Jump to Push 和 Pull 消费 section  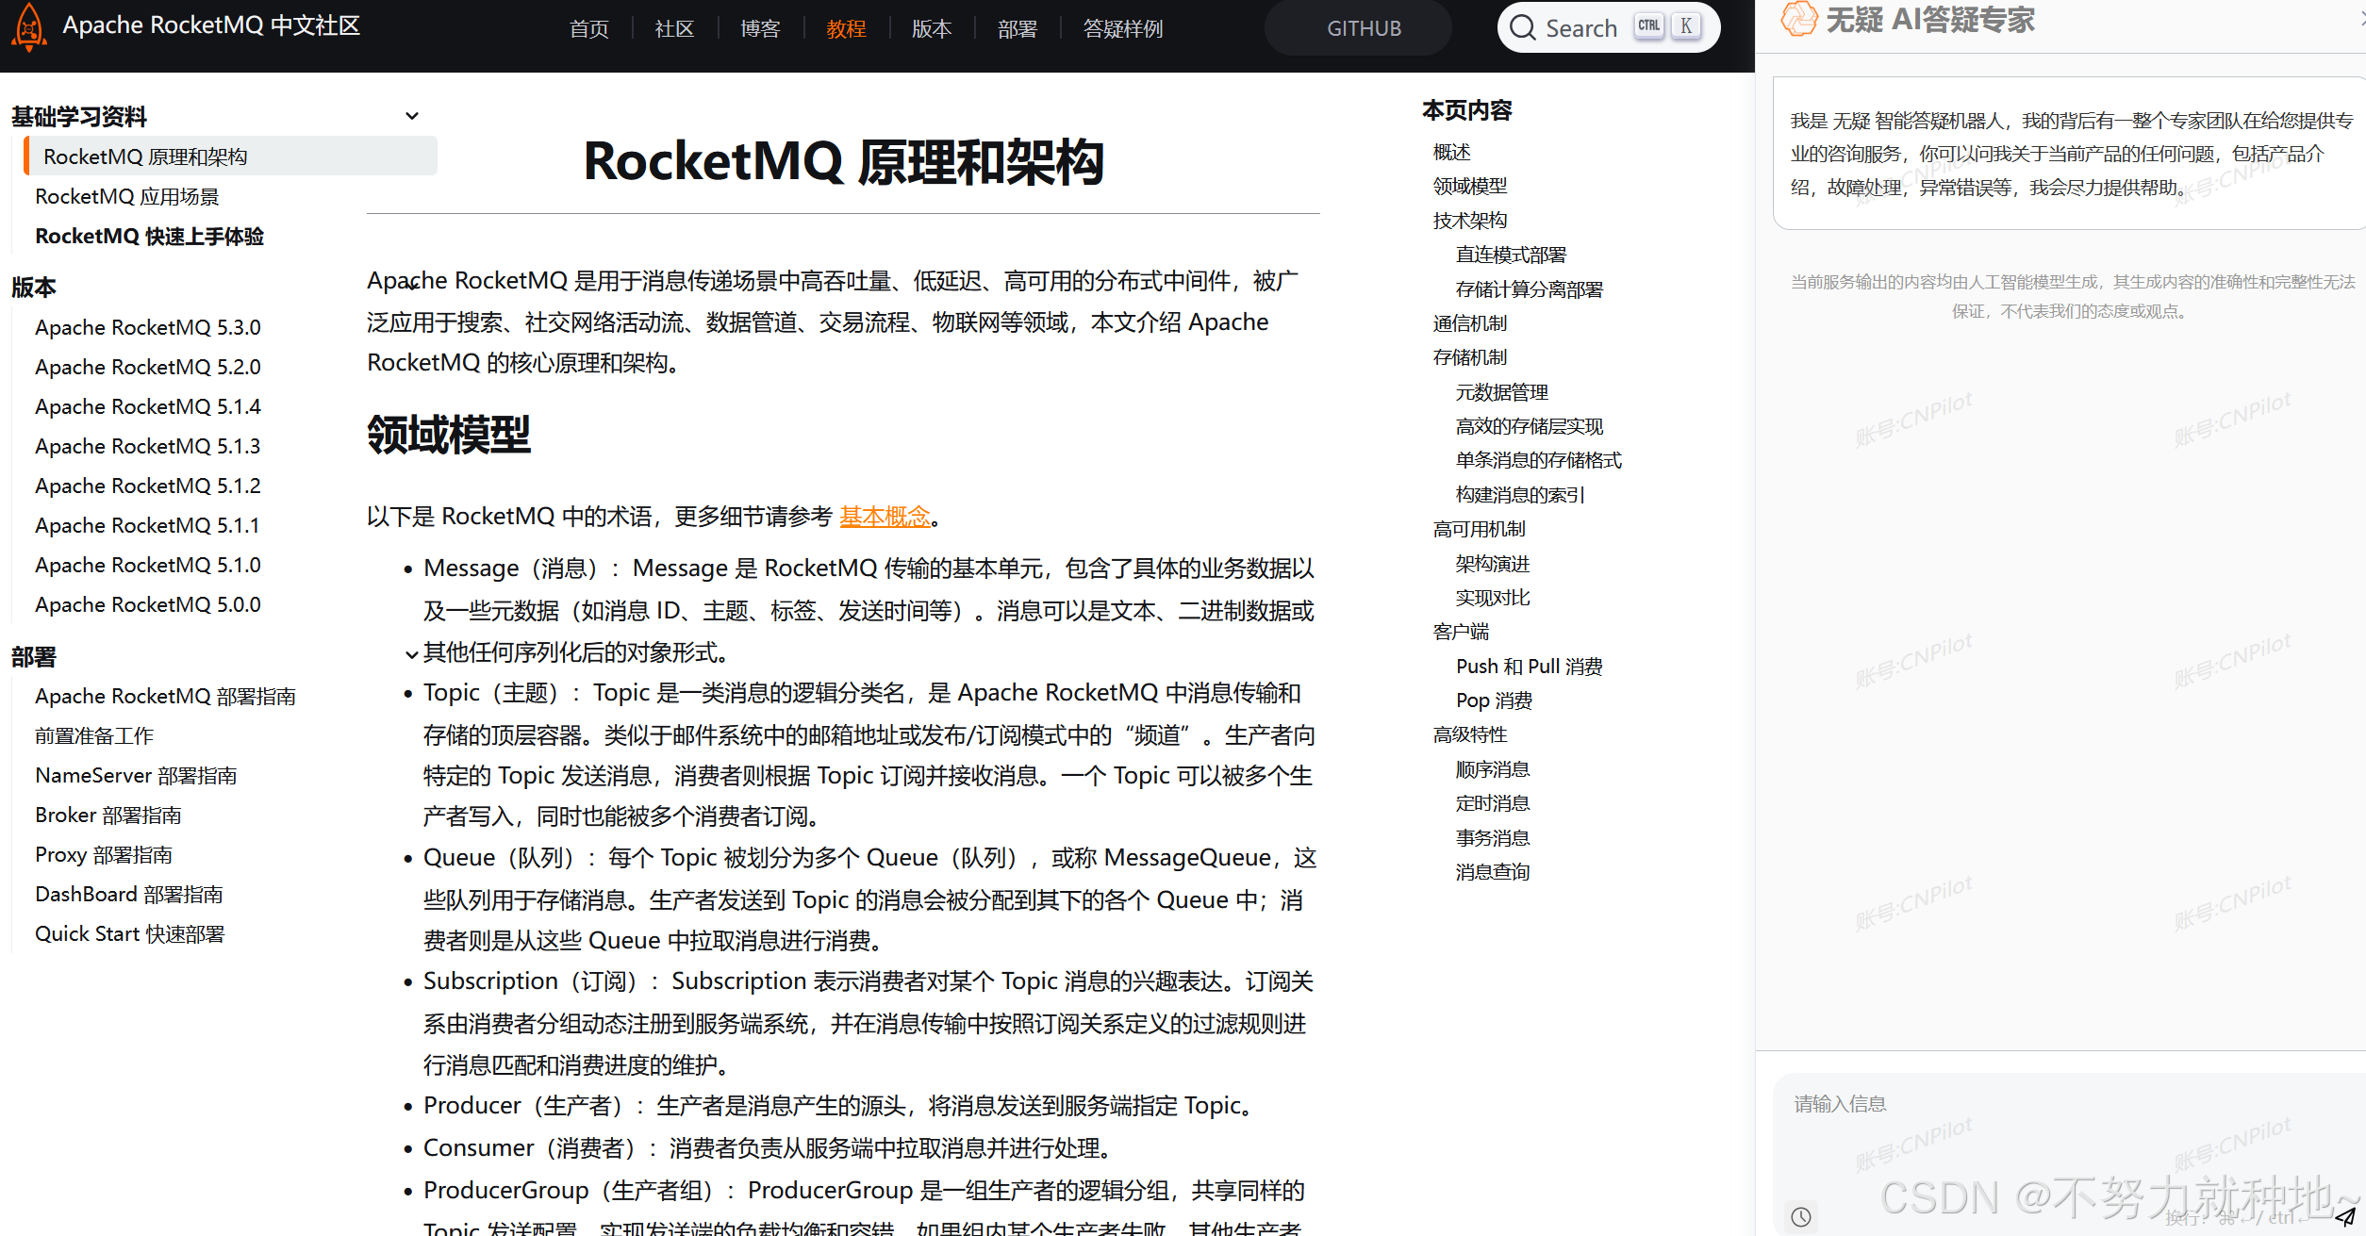1529,667
